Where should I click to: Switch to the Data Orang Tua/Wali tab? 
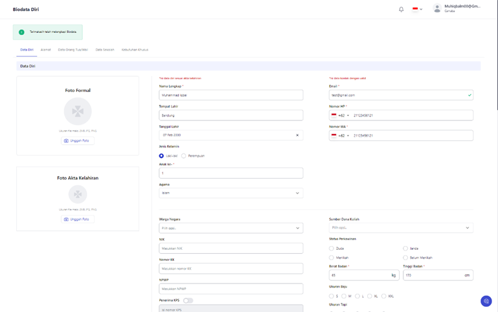point(73,50)
